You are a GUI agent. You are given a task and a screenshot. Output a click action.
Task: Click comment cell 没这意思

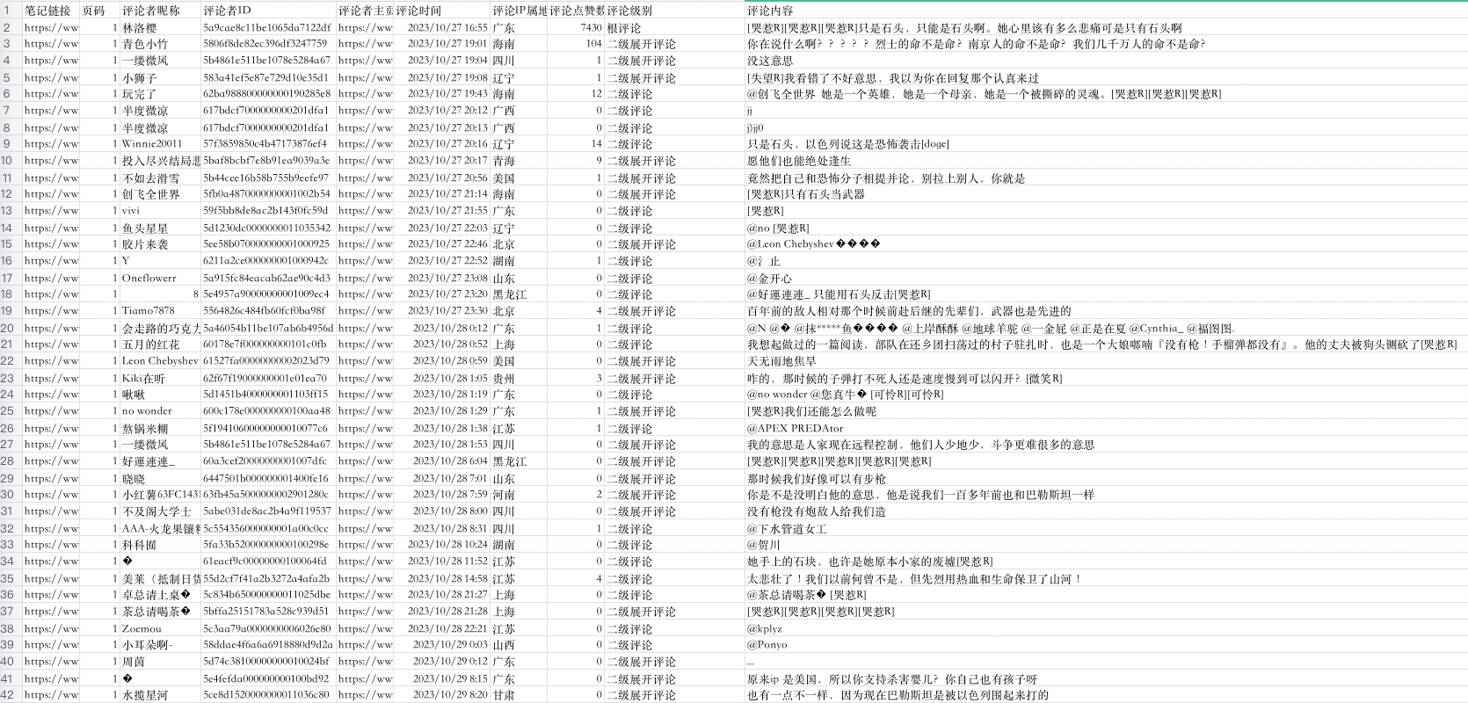point(1106,61)
